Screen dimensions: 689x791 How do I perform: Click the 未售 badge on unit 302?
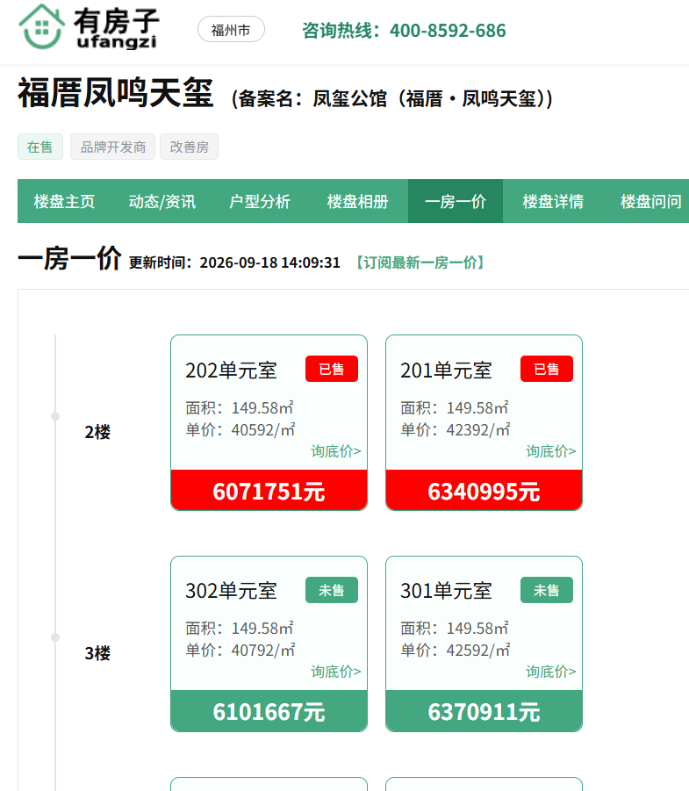tap(332, 590)
